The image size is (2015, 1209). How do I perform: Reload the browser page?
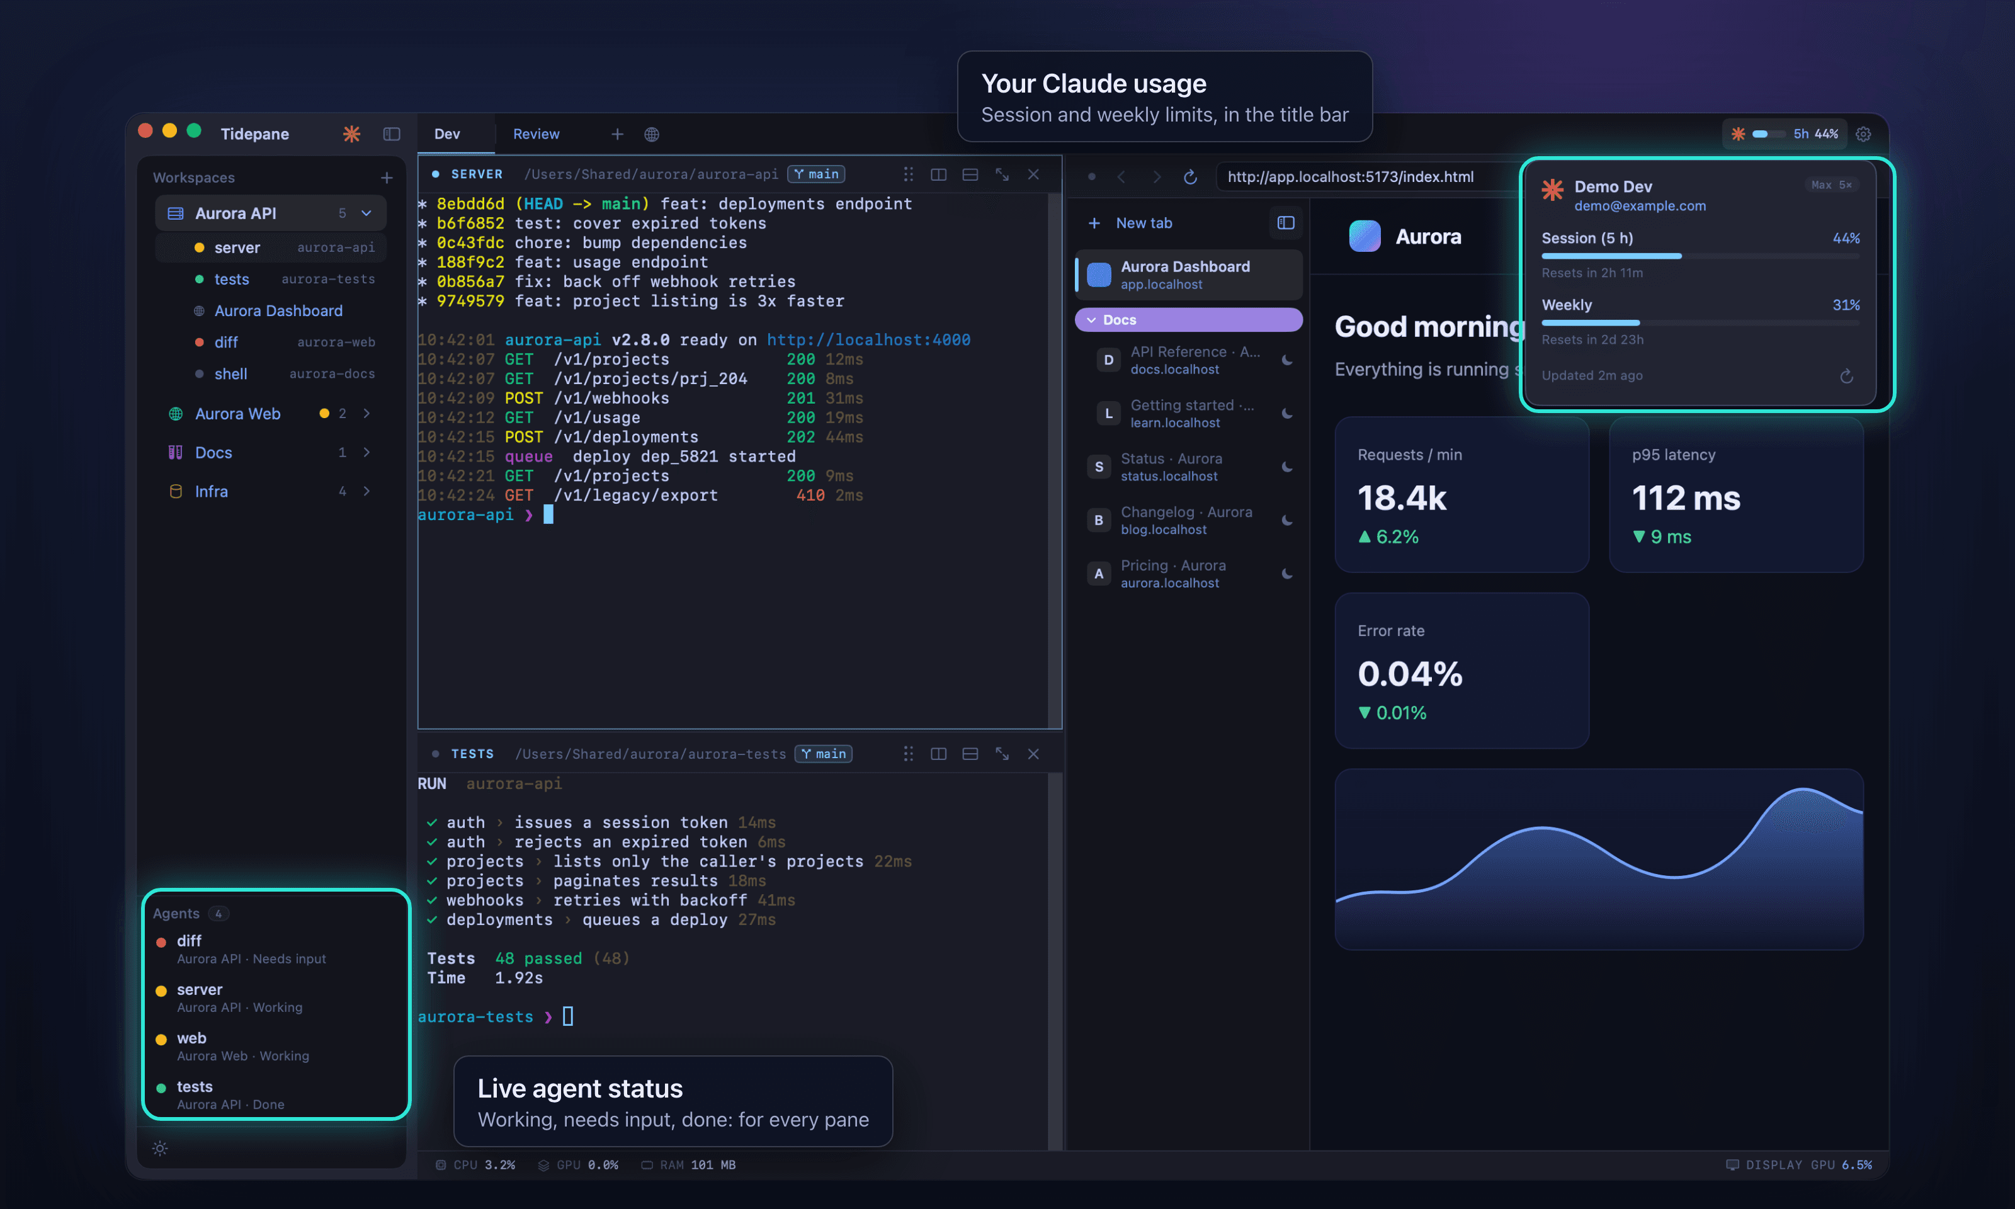1190,177
